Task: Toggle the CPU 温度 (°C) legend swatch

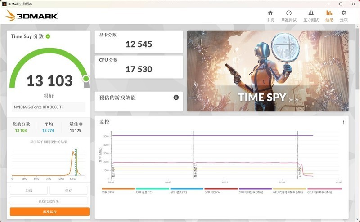Action: point(153,189)
